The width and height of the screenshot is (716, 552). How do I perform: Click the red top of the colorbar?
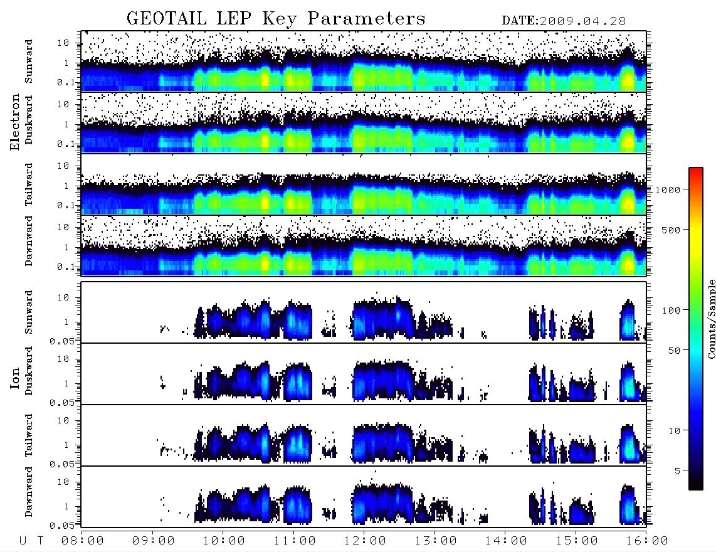coord(696,171)
